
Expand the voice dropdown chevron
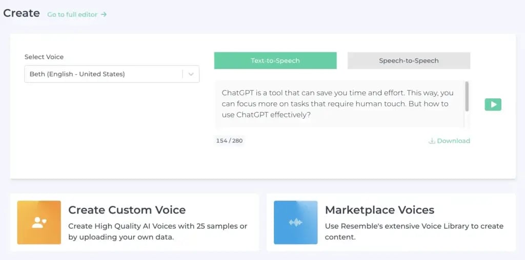(x=191, y=74)
